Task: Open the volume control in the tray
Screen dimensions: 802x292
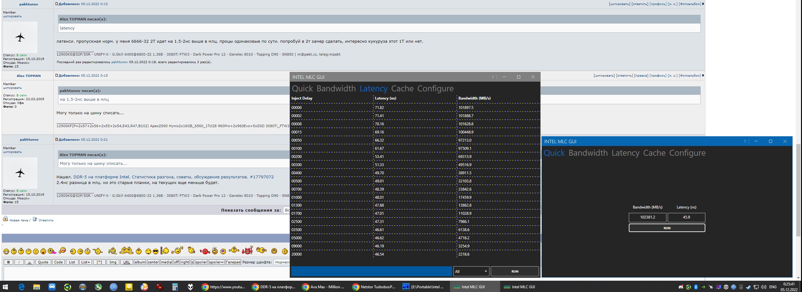Action: coord(763,287)
